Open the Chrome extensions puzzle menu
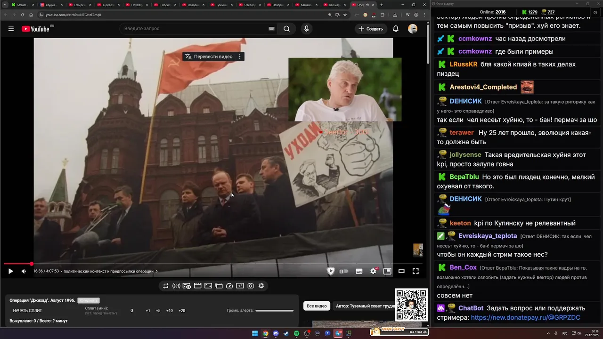Image resolution: width=603 pixels, height=339 pixels. [x=382, y=15]
